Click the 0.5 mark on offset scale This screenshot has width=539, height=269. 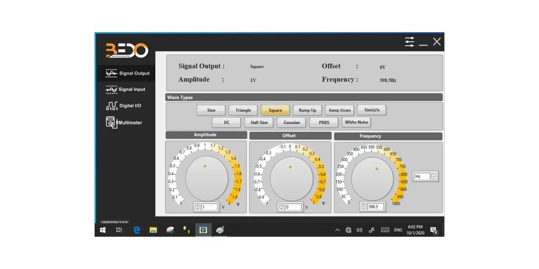(x=322, y=167)
